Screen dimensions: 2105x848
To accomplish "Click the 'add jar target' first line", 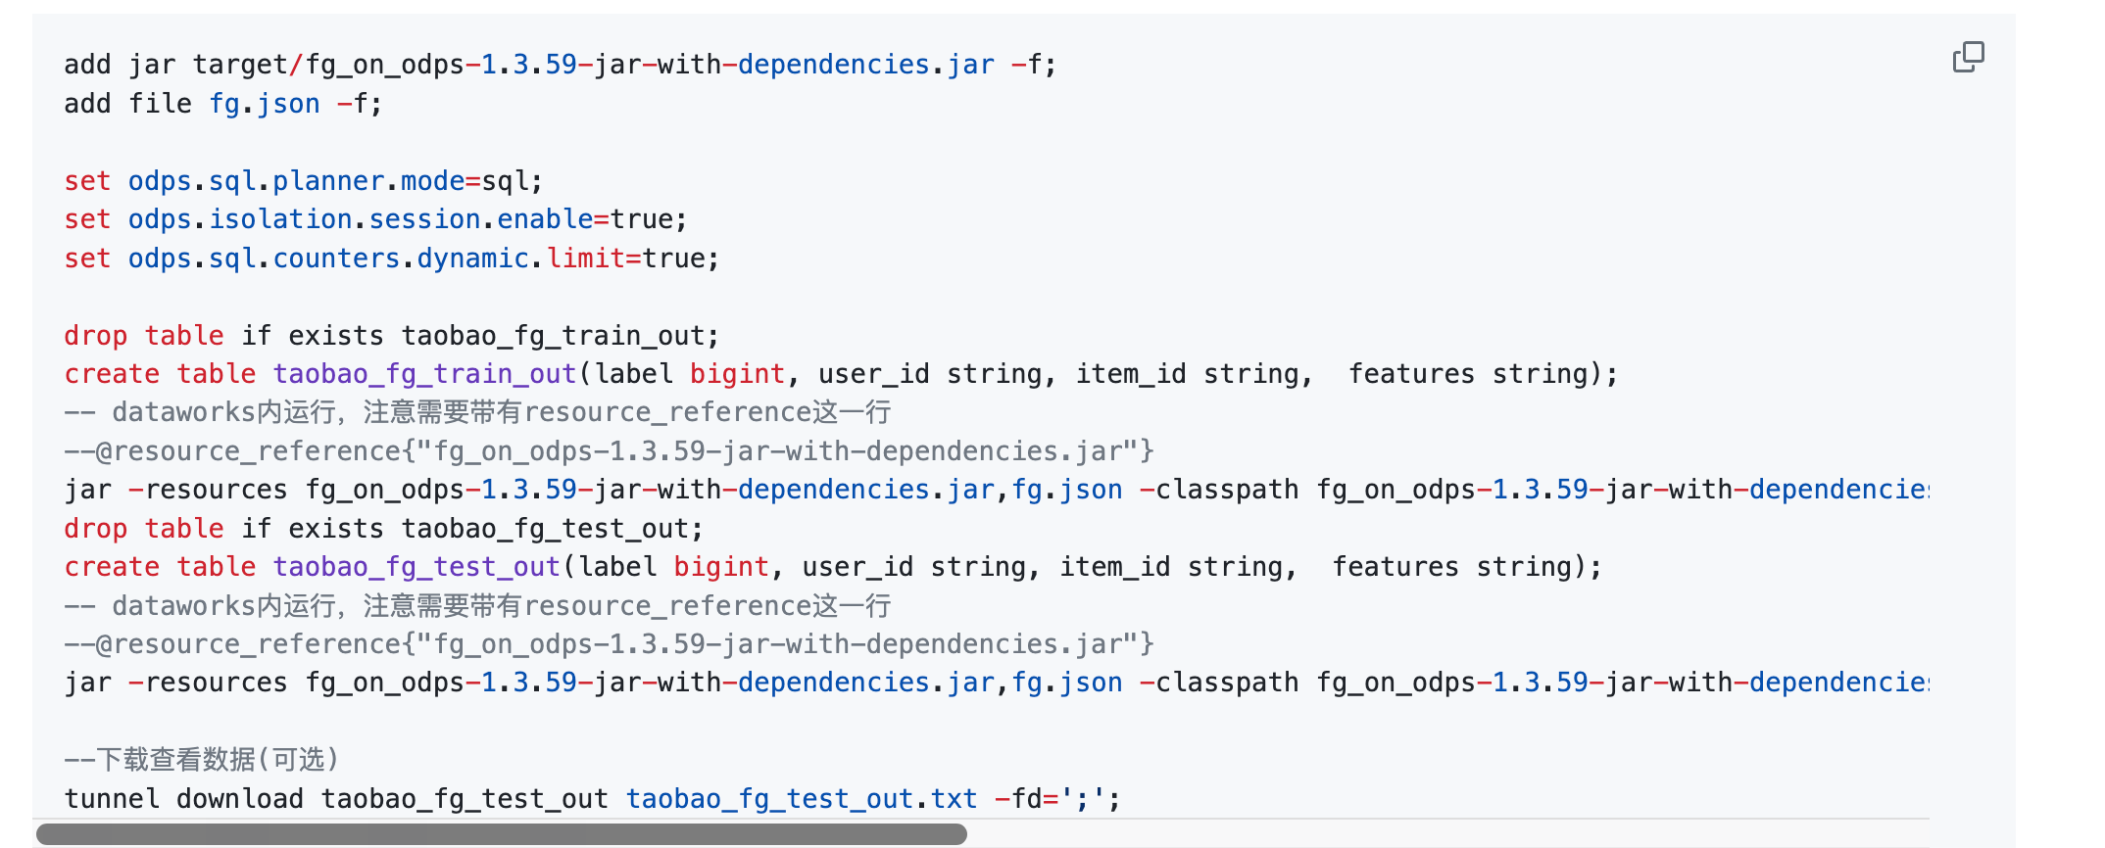I will (x=561, y=65).
